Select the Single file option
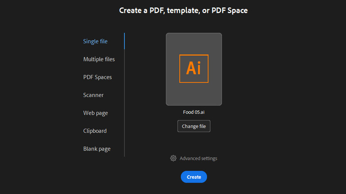 95,41
